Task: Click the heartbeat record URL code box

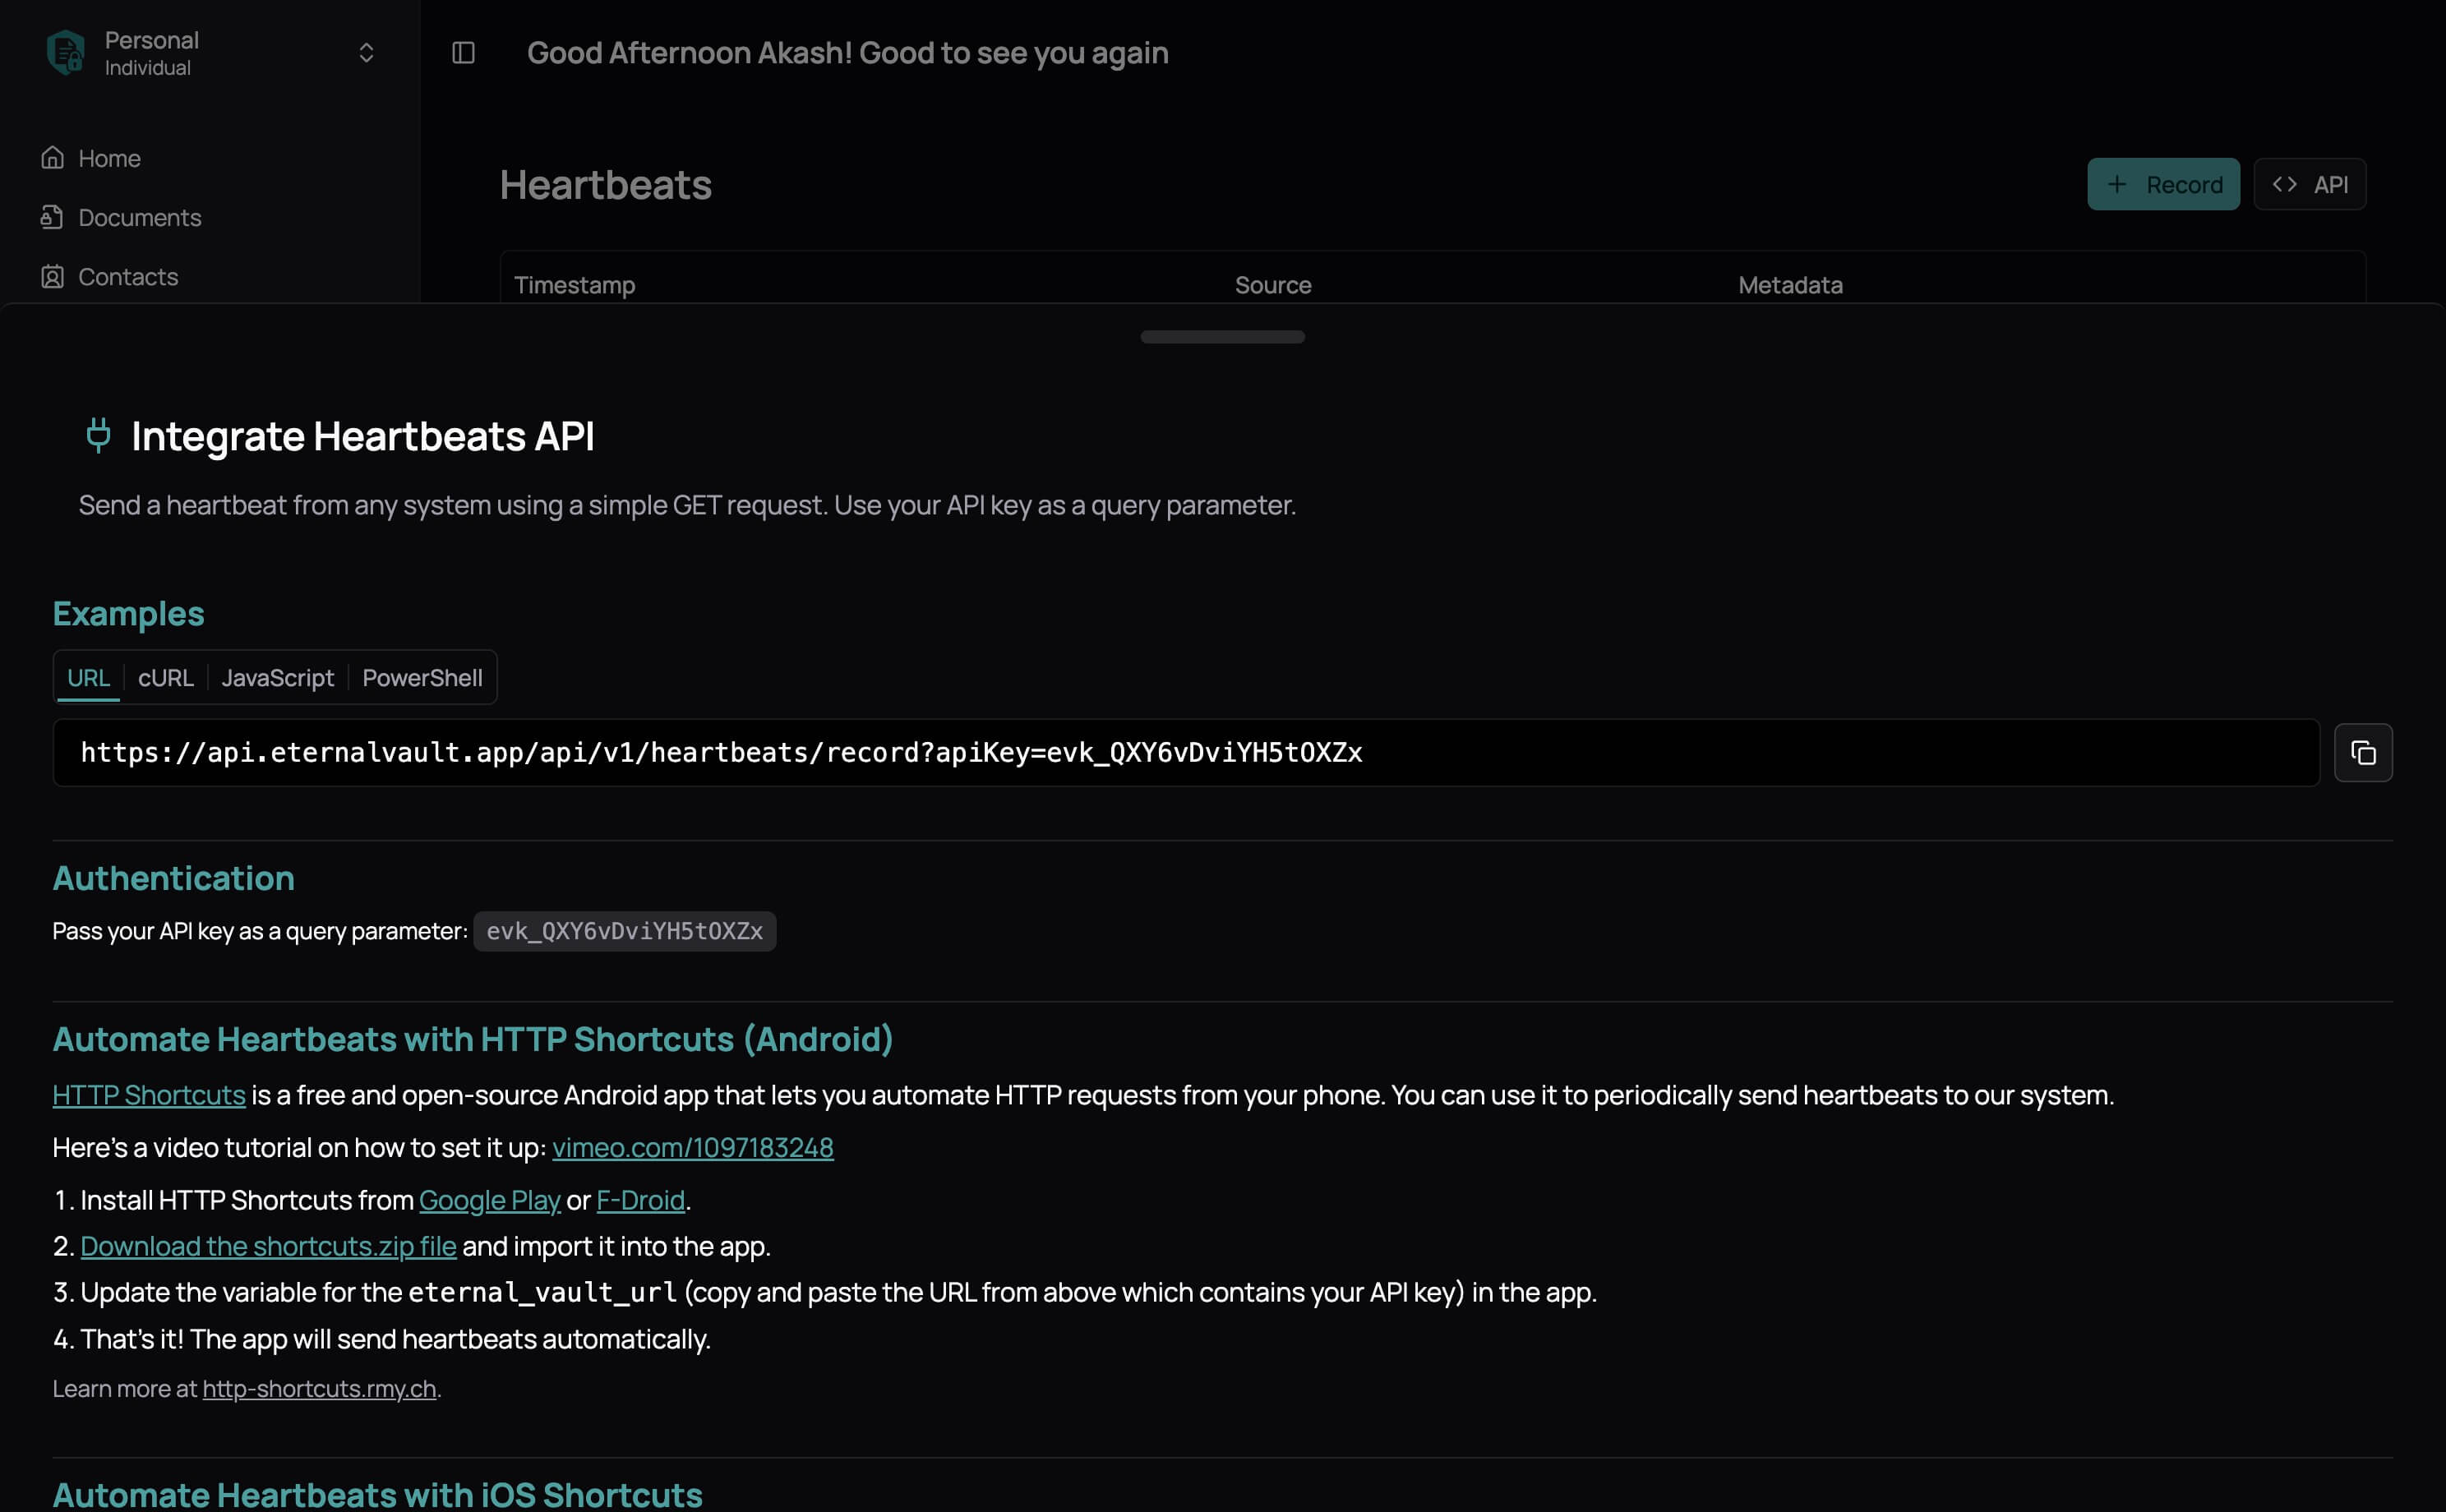Action: click(1186, 752)
